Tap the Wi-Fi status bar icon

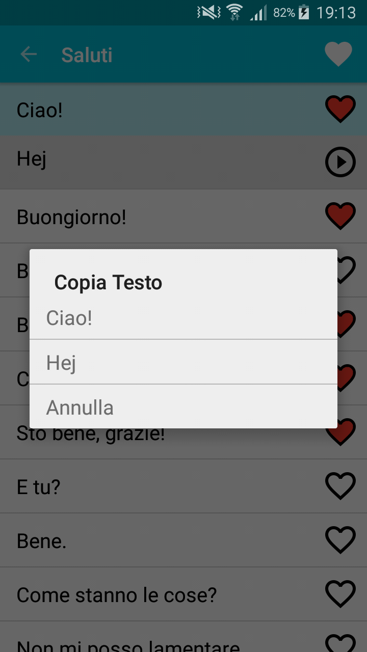pyautogui.click(x=234, y=12)
